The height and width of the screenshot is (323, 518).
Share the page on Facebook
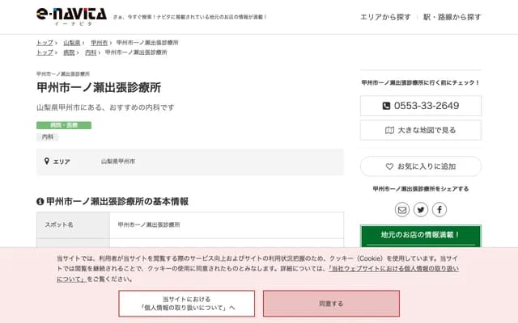[x=439, y=210]
